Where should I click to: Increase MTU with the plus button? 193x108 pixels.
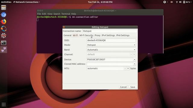click(128, 68)
